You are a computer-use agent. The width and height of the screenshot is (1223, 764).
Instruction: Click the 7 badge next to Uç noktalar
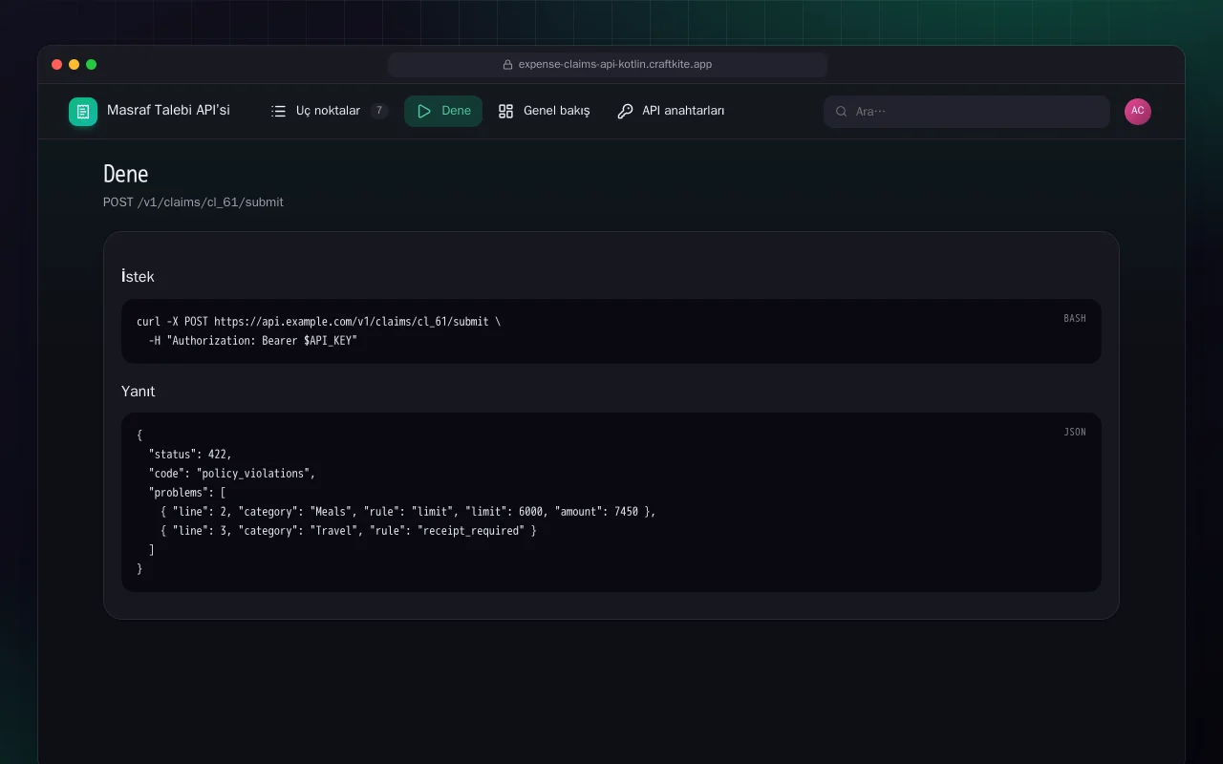[x=379, y=111]
